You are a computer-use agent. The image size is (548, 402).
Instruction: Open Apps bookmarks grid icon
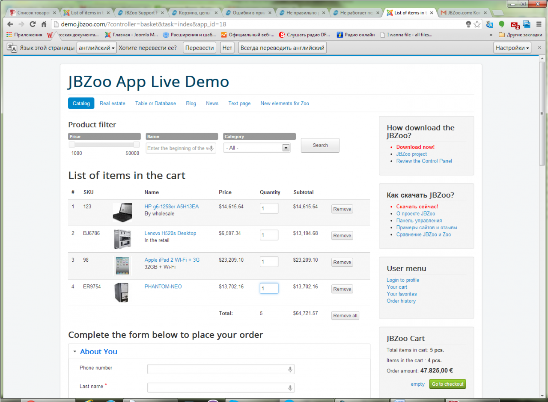pyautogui.click(x=9, y=35)
